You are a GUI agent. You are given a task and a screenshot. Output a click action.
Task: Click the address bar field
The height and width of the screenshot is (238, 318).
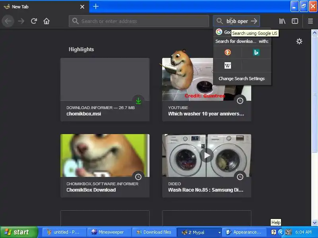click(139, 21)
